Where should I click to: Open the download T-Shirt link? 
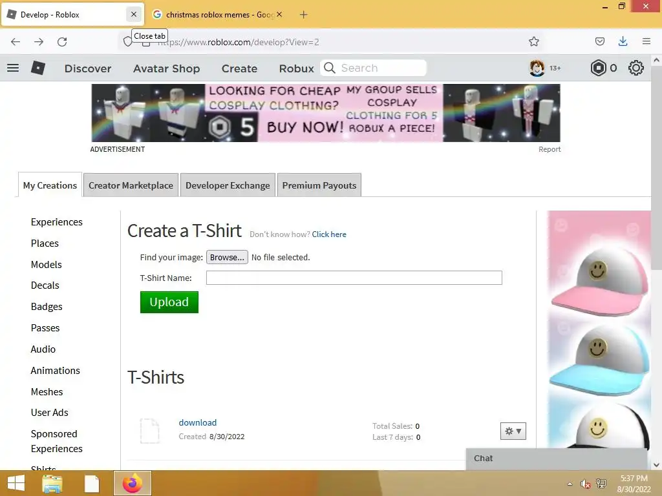point(198,422)
